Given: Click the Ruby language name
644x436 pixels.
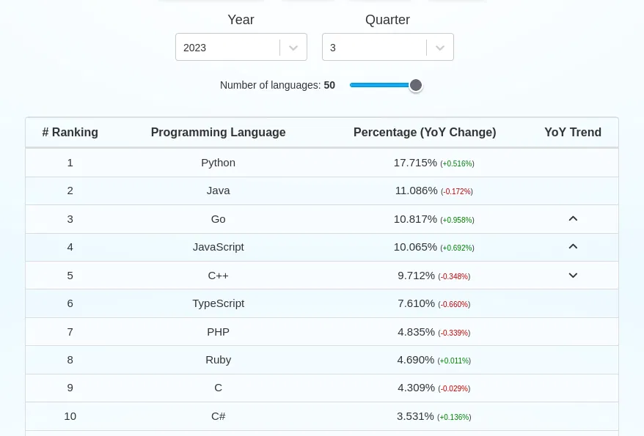Looking at the screenshot, I should [x=218, y=360].
